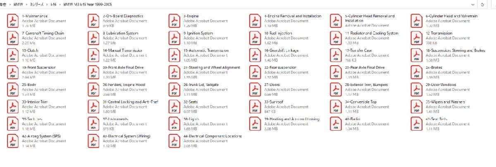Click 11 Radiator and Cooling System icon
The image size is (496, 167).
click(x=336, y=38)
